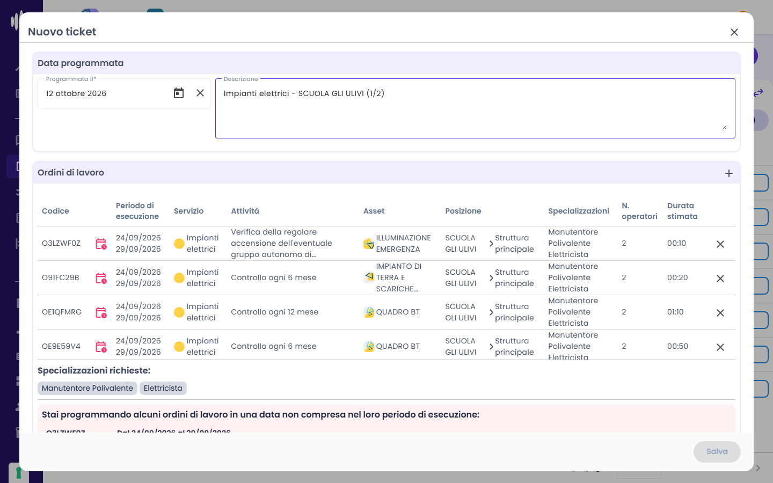Click the Durata stimata column header
The height and width of the screenshot is (483, 773).
(x=682, y=211)
